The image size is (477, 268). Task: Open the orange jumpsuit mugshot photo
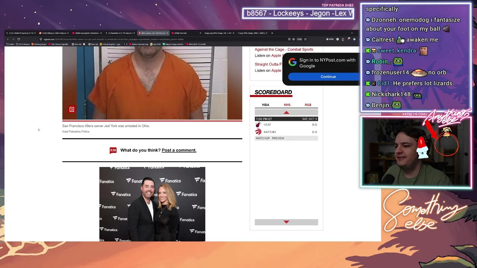point(152,83)
